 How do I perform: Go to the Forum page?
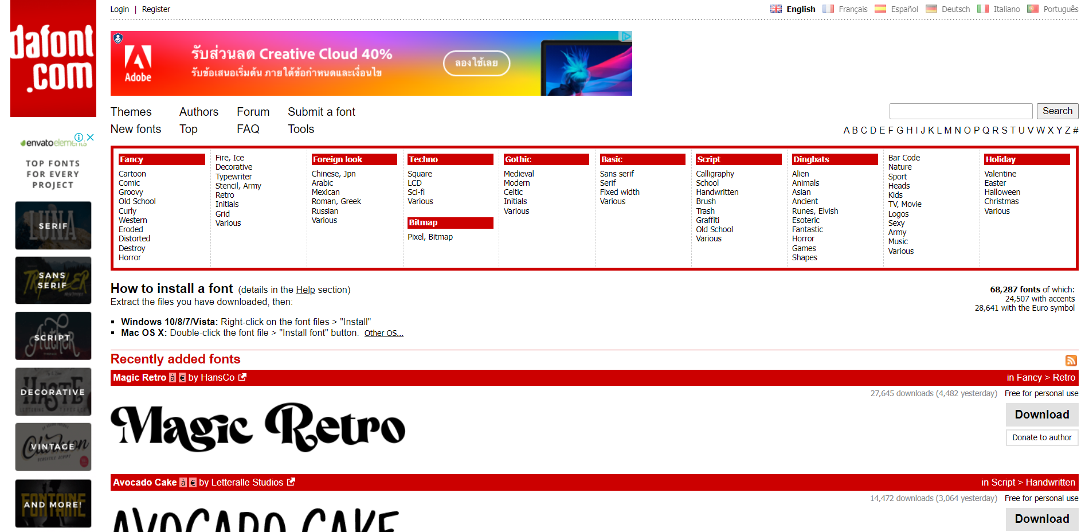pos(253,112)
